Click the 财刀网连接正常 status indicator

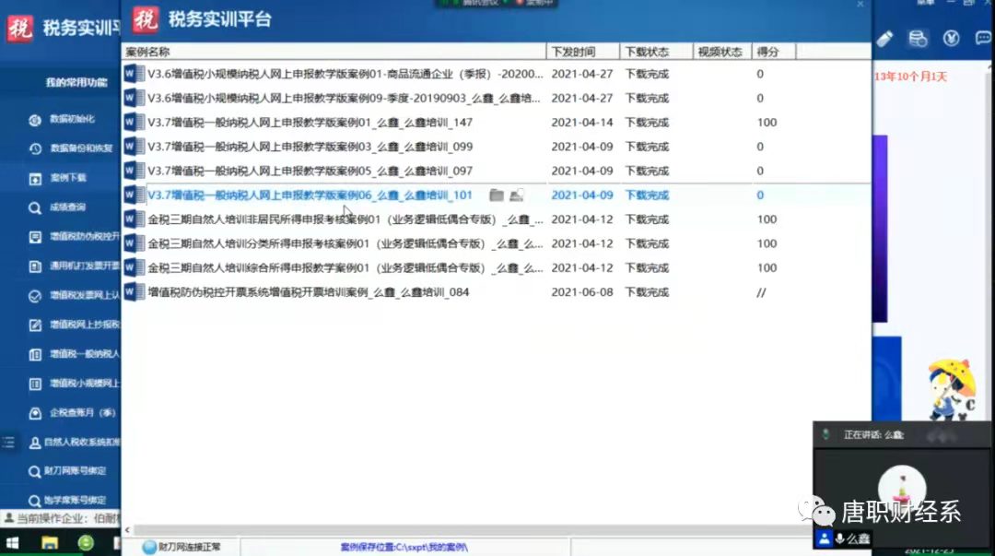pyautogui.click(x=181, y=547)
